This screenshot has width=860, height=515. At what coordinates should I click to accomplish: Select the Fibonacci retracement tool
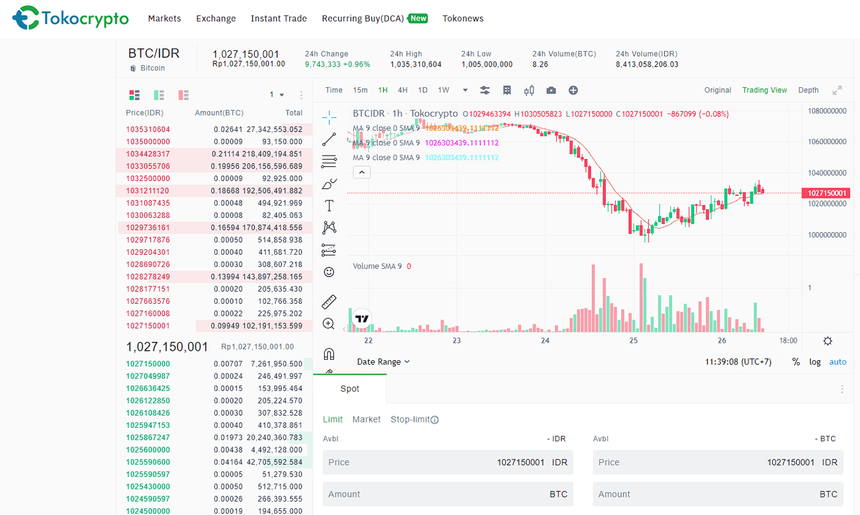(329, 162)
